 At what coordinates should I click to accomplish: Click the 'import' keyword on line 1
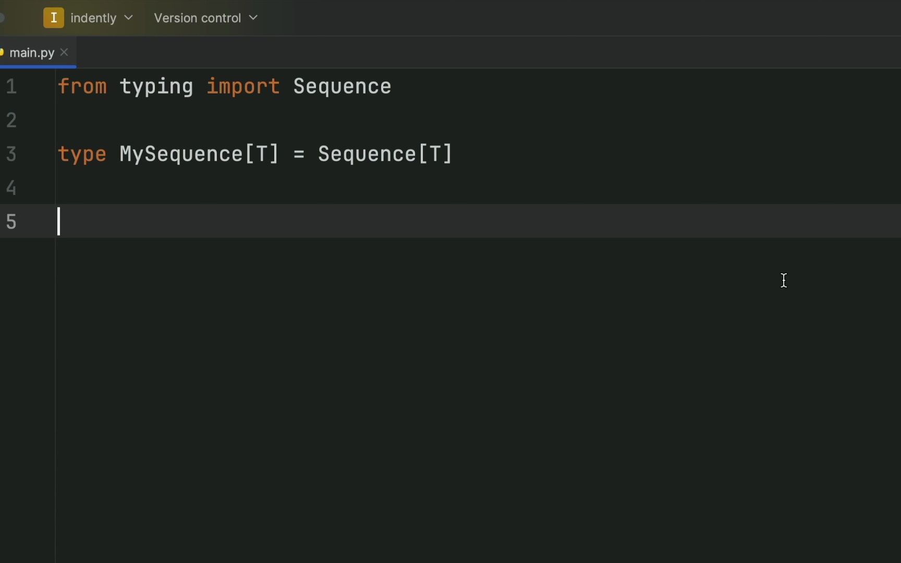click(243, 87)
